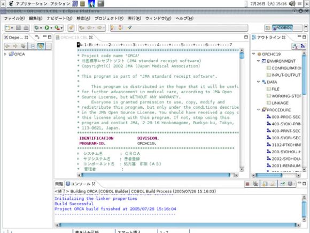Image resolution: width=310 pixels, height=233 pixels.
Task: Open dropdown arrow next to Debug icon
Action: tap(41, 28)
